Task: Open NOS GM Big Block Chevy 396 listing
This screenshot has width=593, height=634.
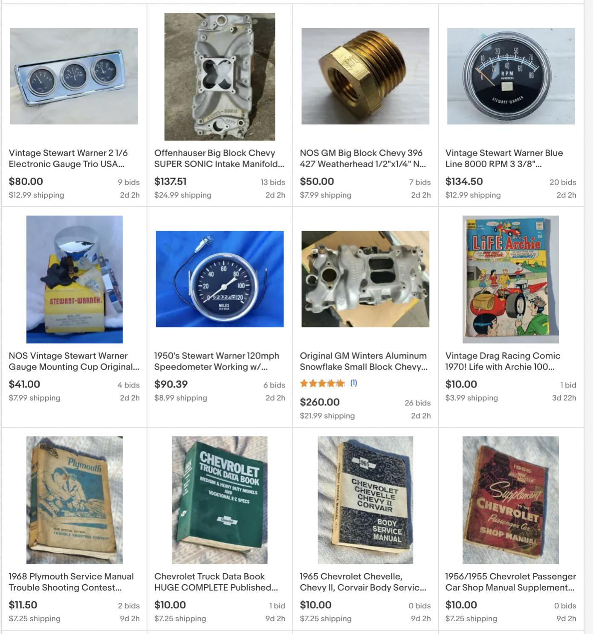Action: (363, 158)
